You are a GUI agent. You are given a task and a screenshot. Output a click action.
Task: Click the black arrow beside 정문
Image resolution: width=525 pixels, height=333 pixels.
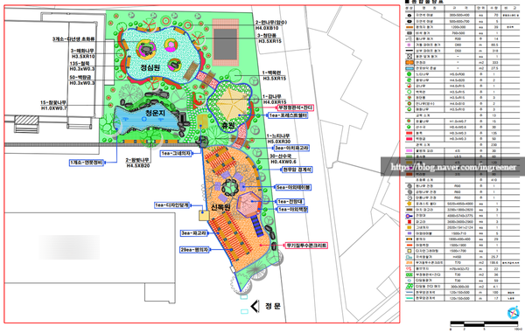tap(255, 306)
